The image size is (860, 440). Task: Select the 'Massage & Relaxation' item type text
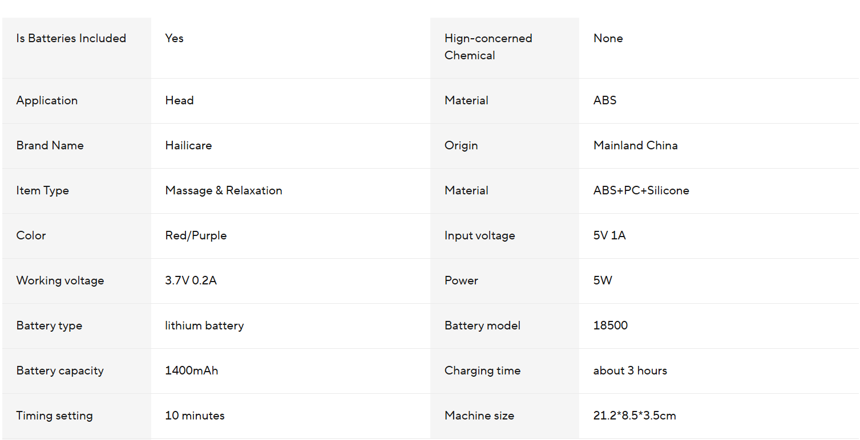[x=224, y=190]
